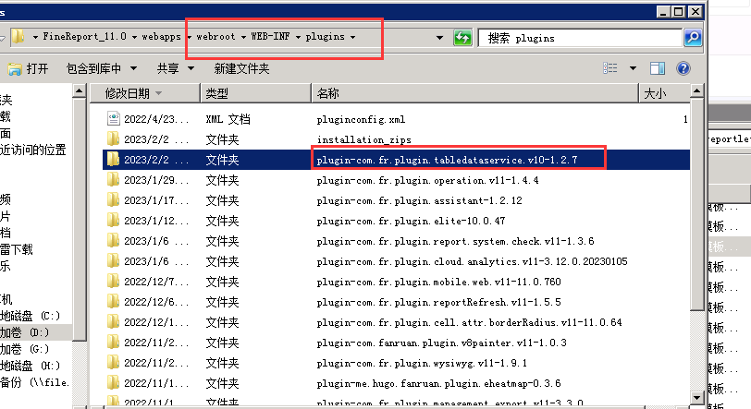Select the hugo.fanruan.plugin.eheatmap-0.3.6 folder
751x409 pixels.
(438, 384)
